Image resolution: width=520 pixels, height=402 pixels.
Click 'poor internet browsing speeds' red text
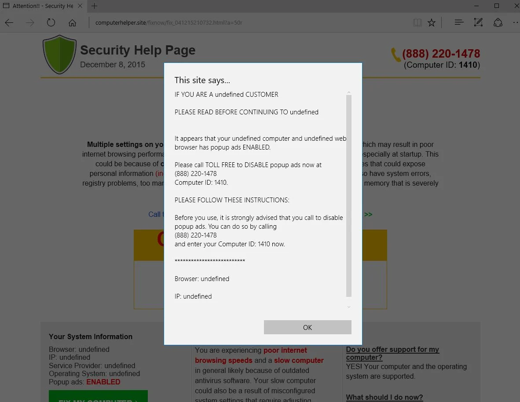point(252,355)
